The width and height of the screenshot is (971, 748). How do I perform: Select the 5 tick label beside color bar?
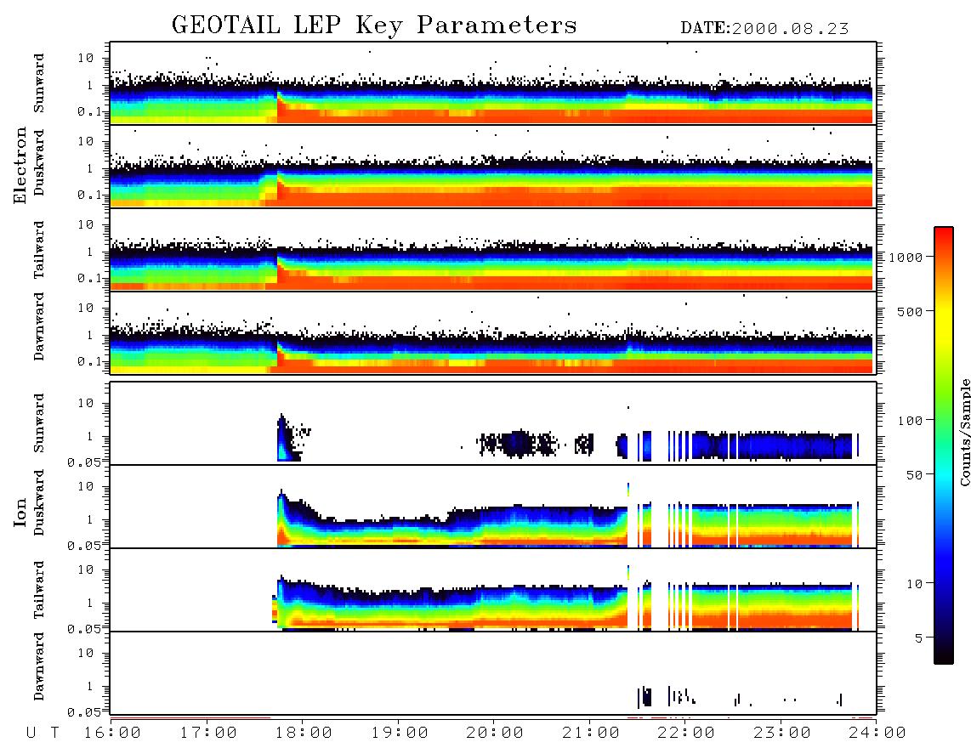918,637
